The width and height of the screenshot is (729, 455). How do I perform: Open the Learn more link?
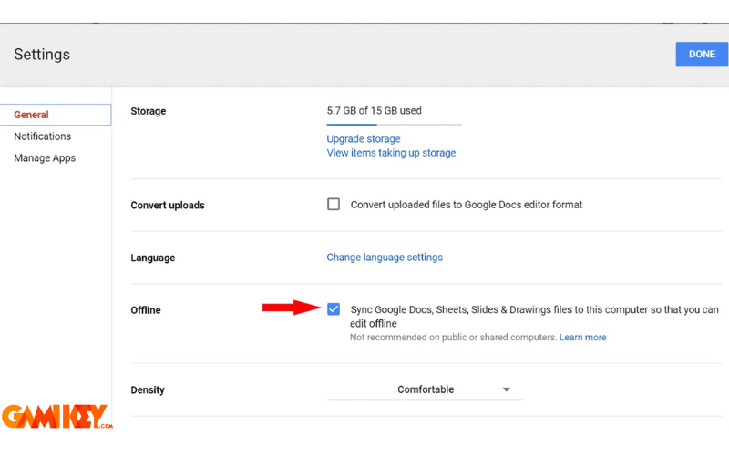(582, 338)
